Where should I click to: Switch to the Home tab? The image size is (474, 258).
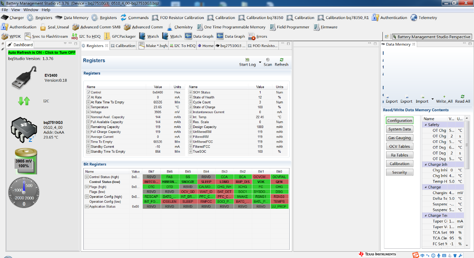pos(206,46)
